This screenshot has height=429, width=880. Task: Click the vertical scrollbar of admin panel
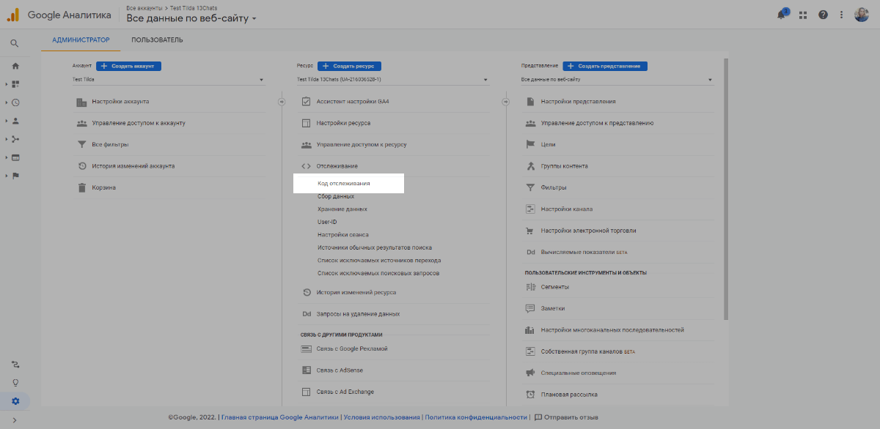click(726, 189)
